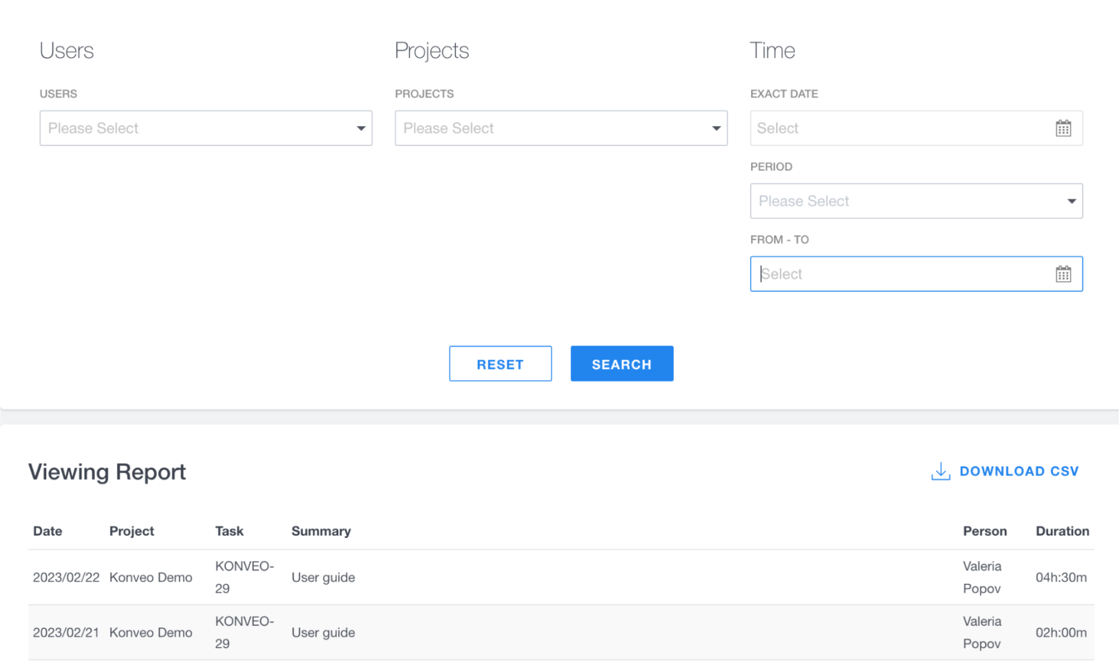Open the Period dropdown arrow
The width and height of the screenshot is (1119, 662).
point(1071,201)
